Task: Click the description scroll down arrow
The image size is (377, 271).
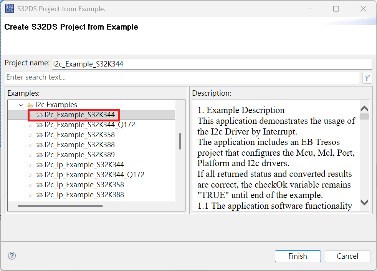Action: (x=364, y=203)
